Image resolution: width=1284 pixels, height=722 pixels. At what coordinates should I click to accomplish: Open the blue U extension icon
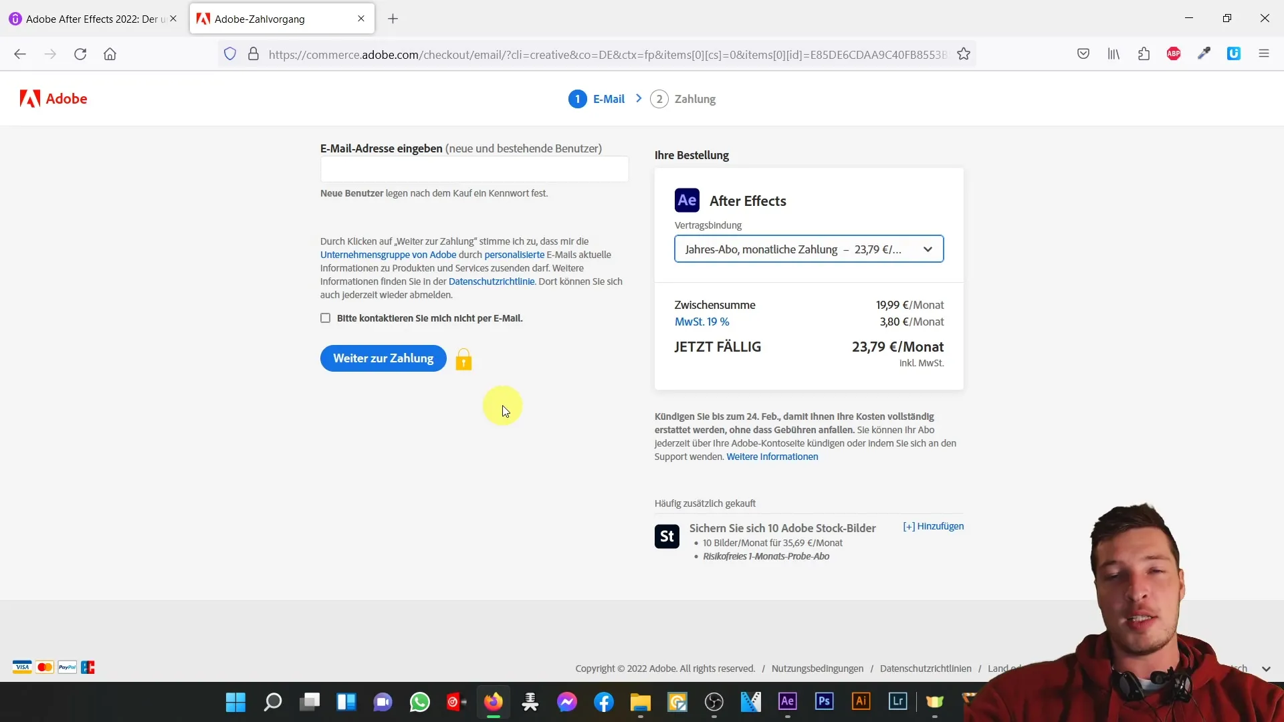point(1234,54)
